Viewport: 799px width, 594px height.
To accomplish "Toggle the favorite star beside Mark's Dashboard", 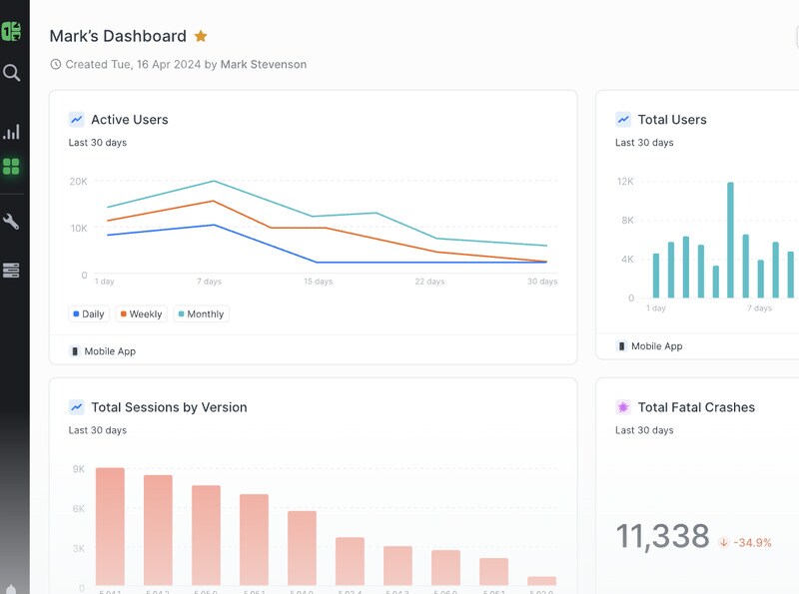I will coord(201,36).
